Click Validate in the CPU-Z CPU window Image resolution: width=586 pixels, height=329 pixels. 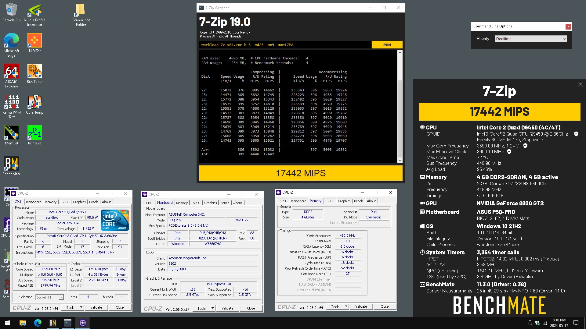click(96, 307)
